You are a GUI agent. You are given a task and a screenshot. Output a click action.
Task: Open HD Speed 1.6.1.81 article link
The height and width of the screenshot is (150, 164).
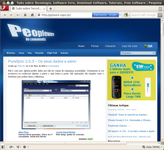point(132,131)
